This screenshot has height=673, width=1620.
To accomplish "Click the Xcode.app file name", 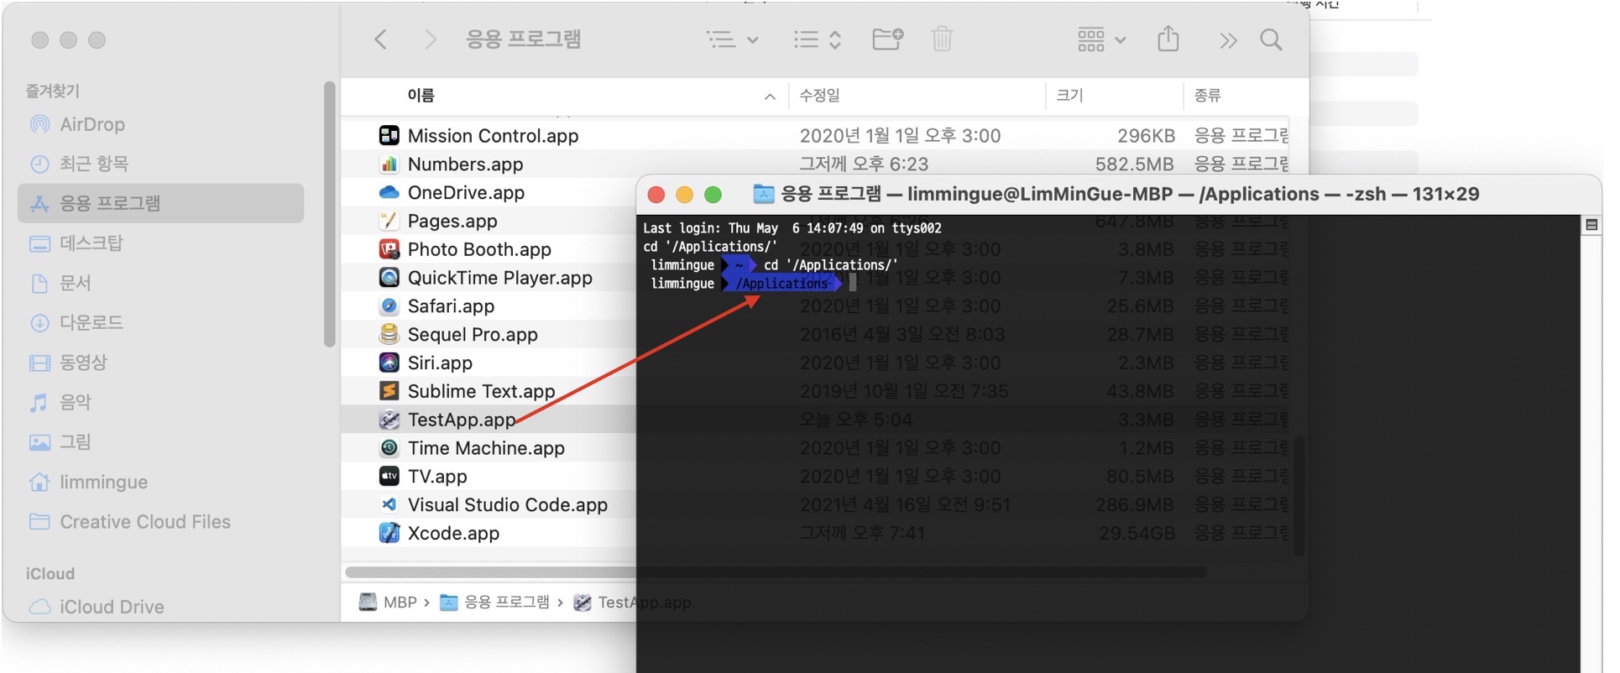I will (453, 534).
